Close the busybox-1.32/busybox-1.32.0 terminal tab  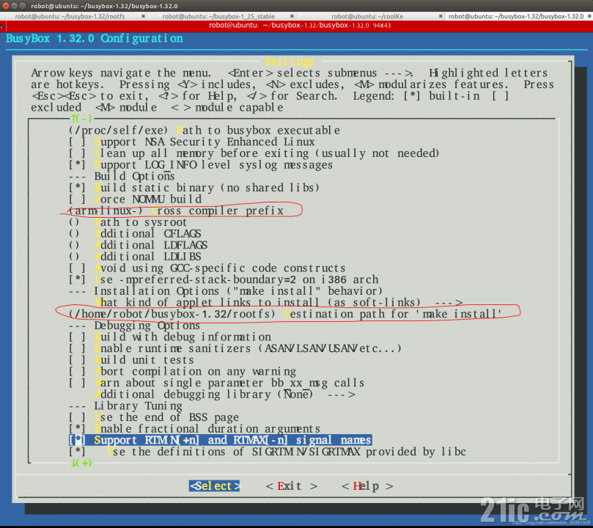(x=589, y=16)
